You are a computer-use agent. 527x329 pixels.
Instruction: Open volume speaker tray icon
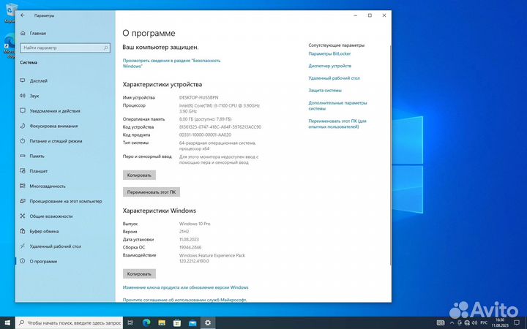[x=474, y=323]
